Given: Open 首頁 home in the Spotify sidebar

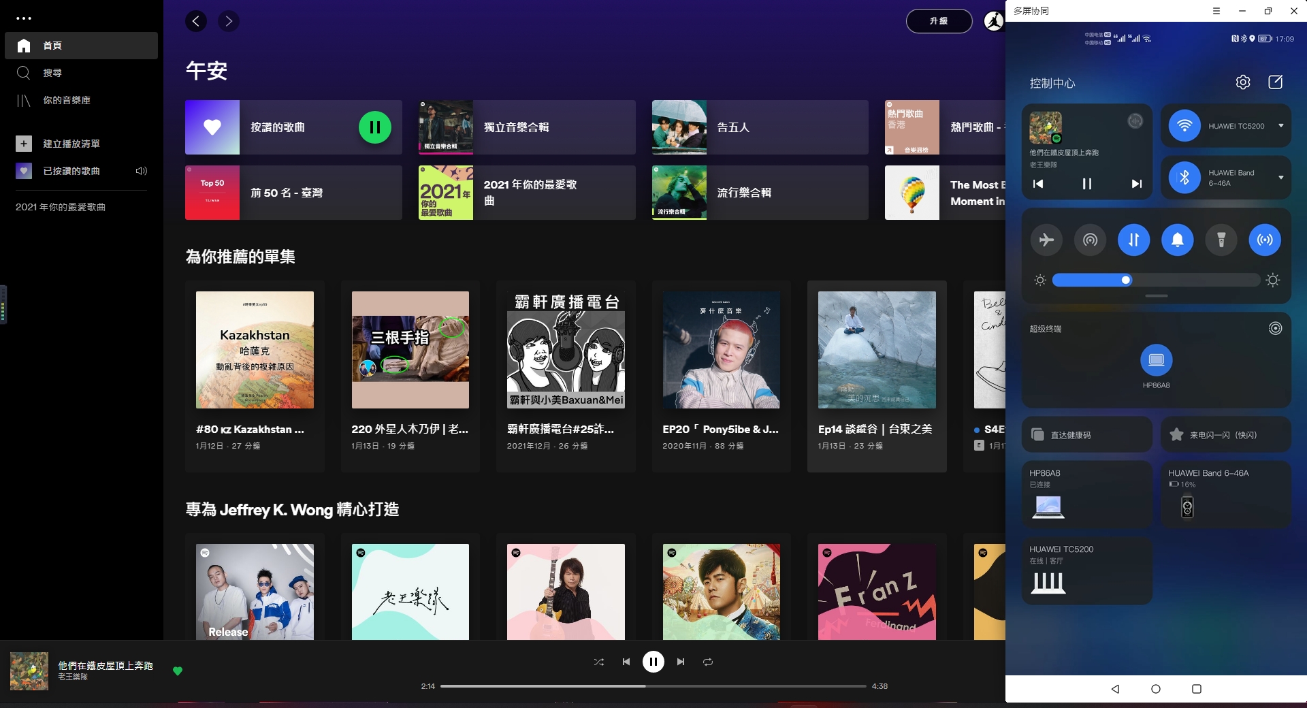Looking at the screenshot, I should click(81, 46).
